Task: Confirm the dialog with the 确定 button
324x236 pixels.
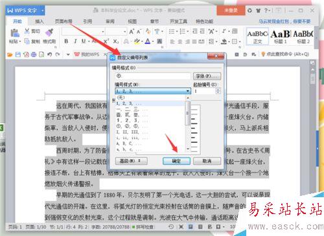Action: click(x=176, y=161)
